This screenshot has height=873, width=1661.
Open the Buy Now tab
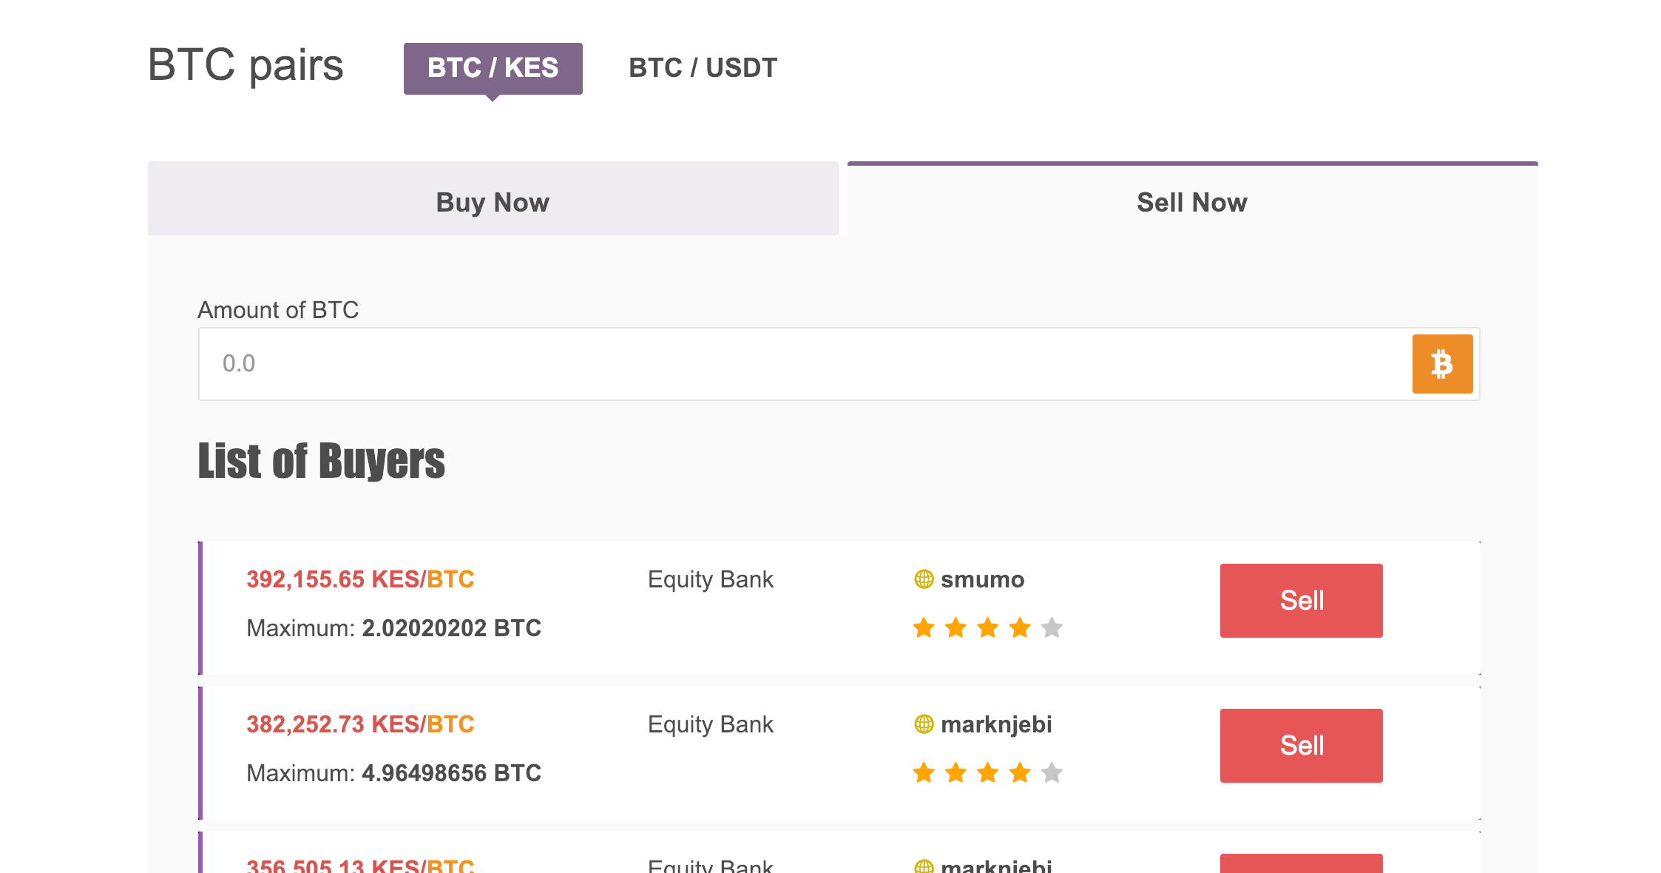[492, 201]
